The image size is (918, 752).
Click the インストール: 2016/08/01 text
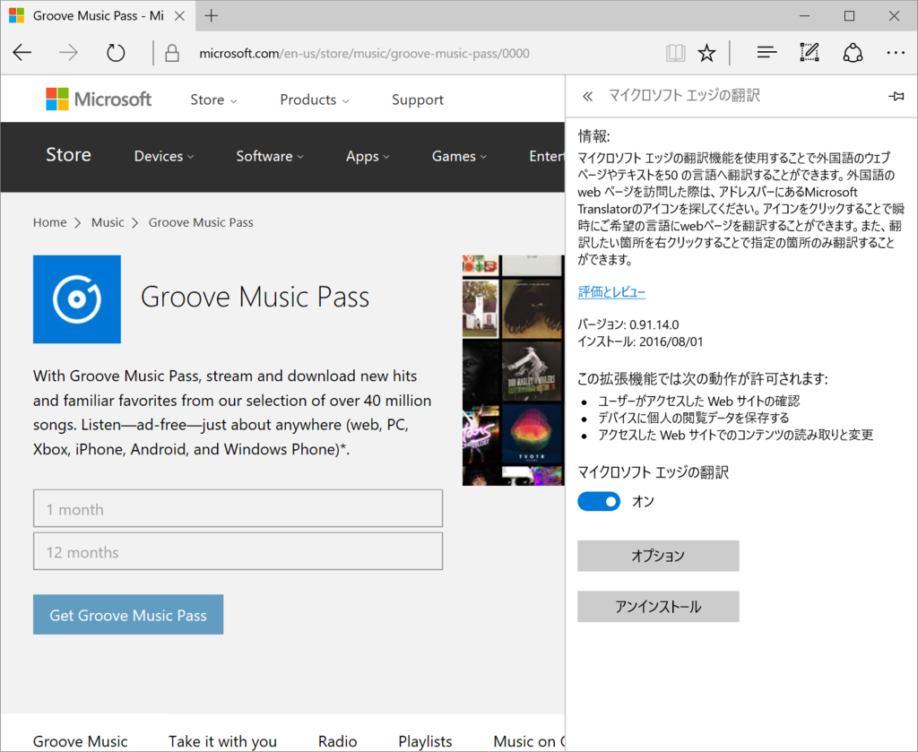640,341
